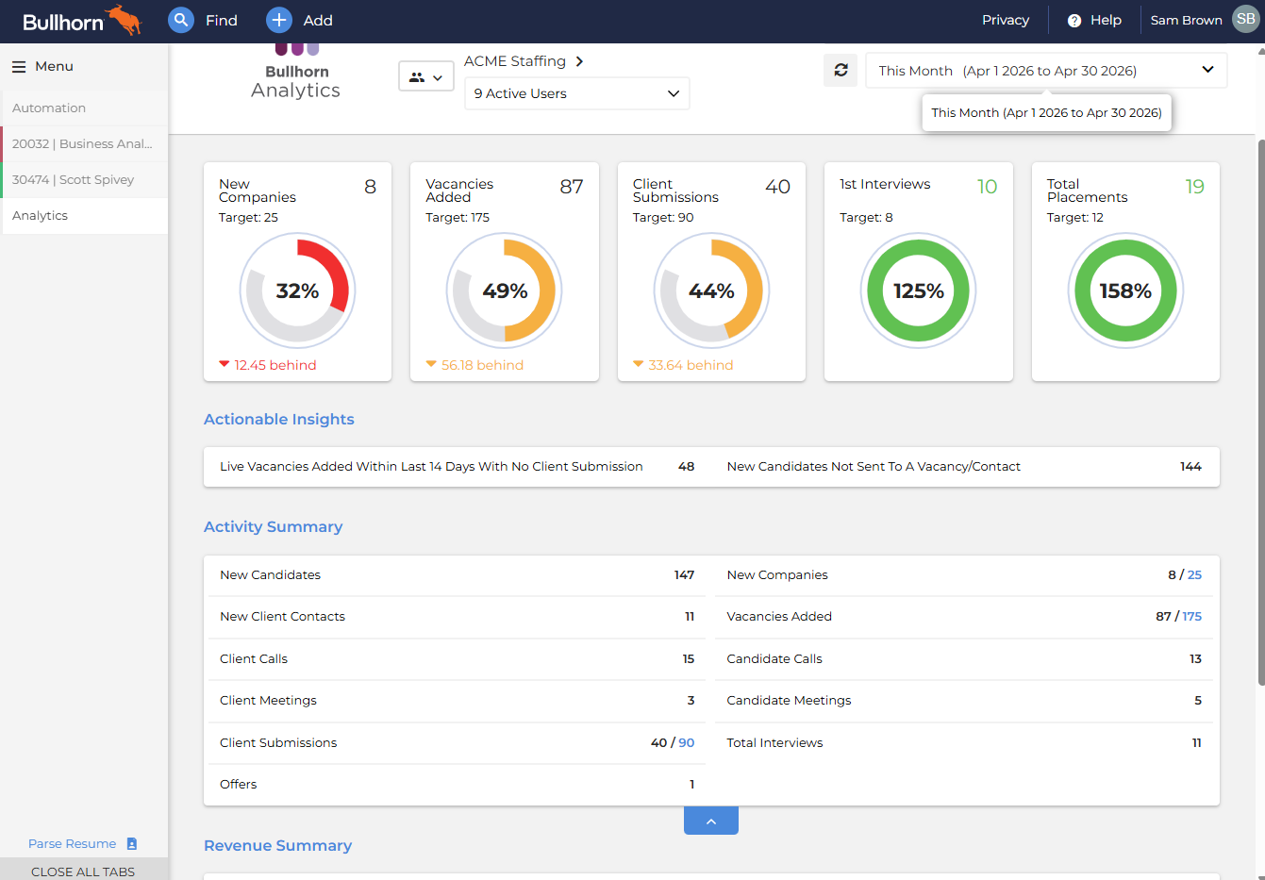The width and height of the screenshot is (1265, 880).
Task: Click the Find magnifier icon
Action: [x=181, y=20]
